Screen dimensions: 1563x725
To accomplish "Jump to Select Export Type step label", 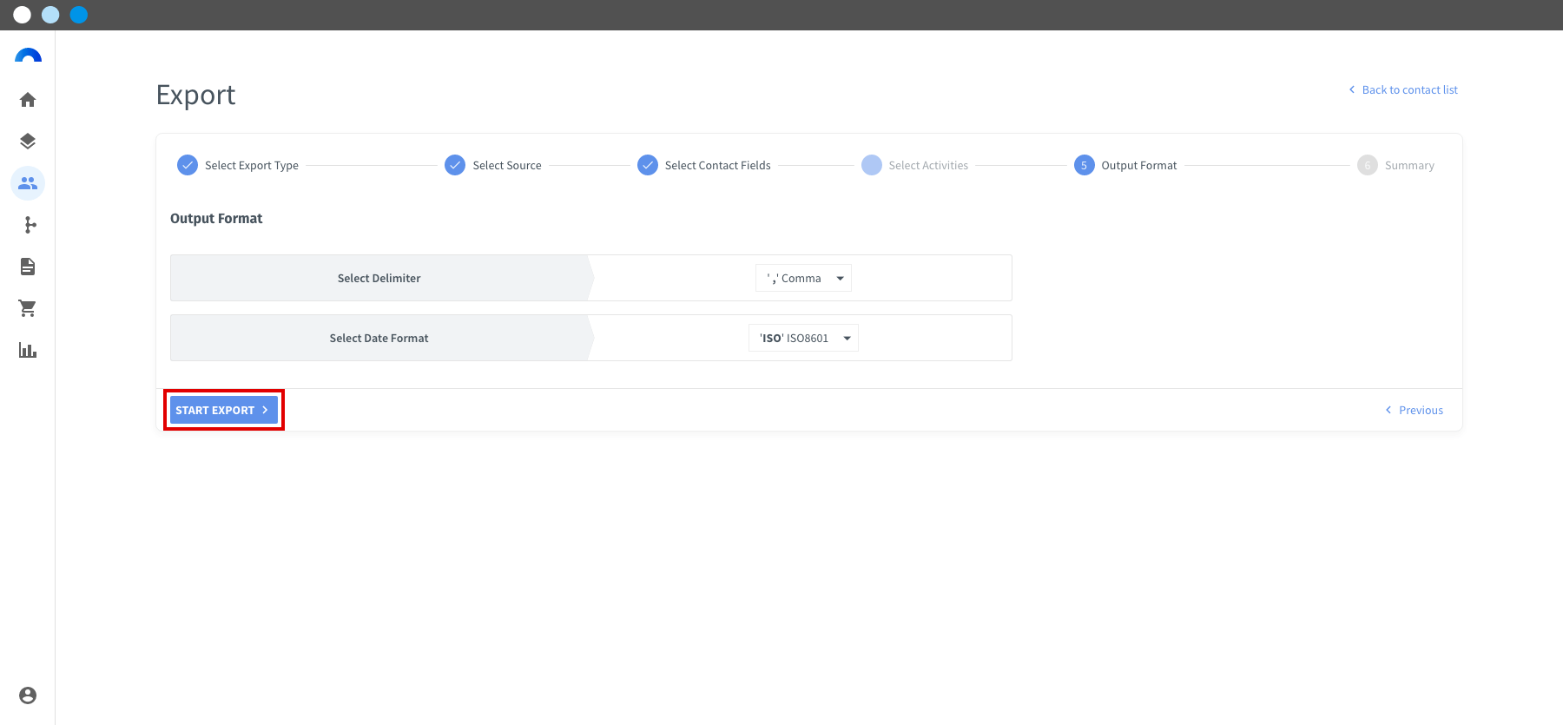I will coord(252,165).
